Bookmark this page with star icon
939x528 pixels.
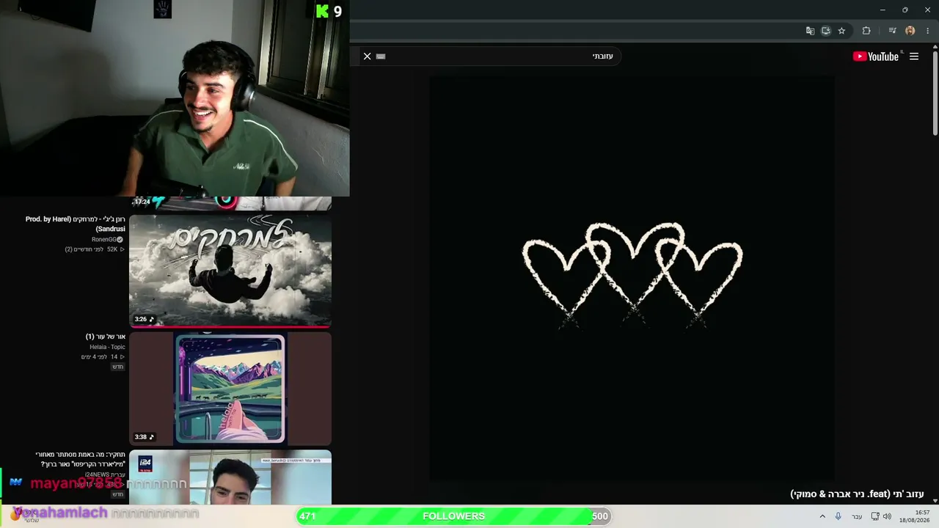[842, 31]
